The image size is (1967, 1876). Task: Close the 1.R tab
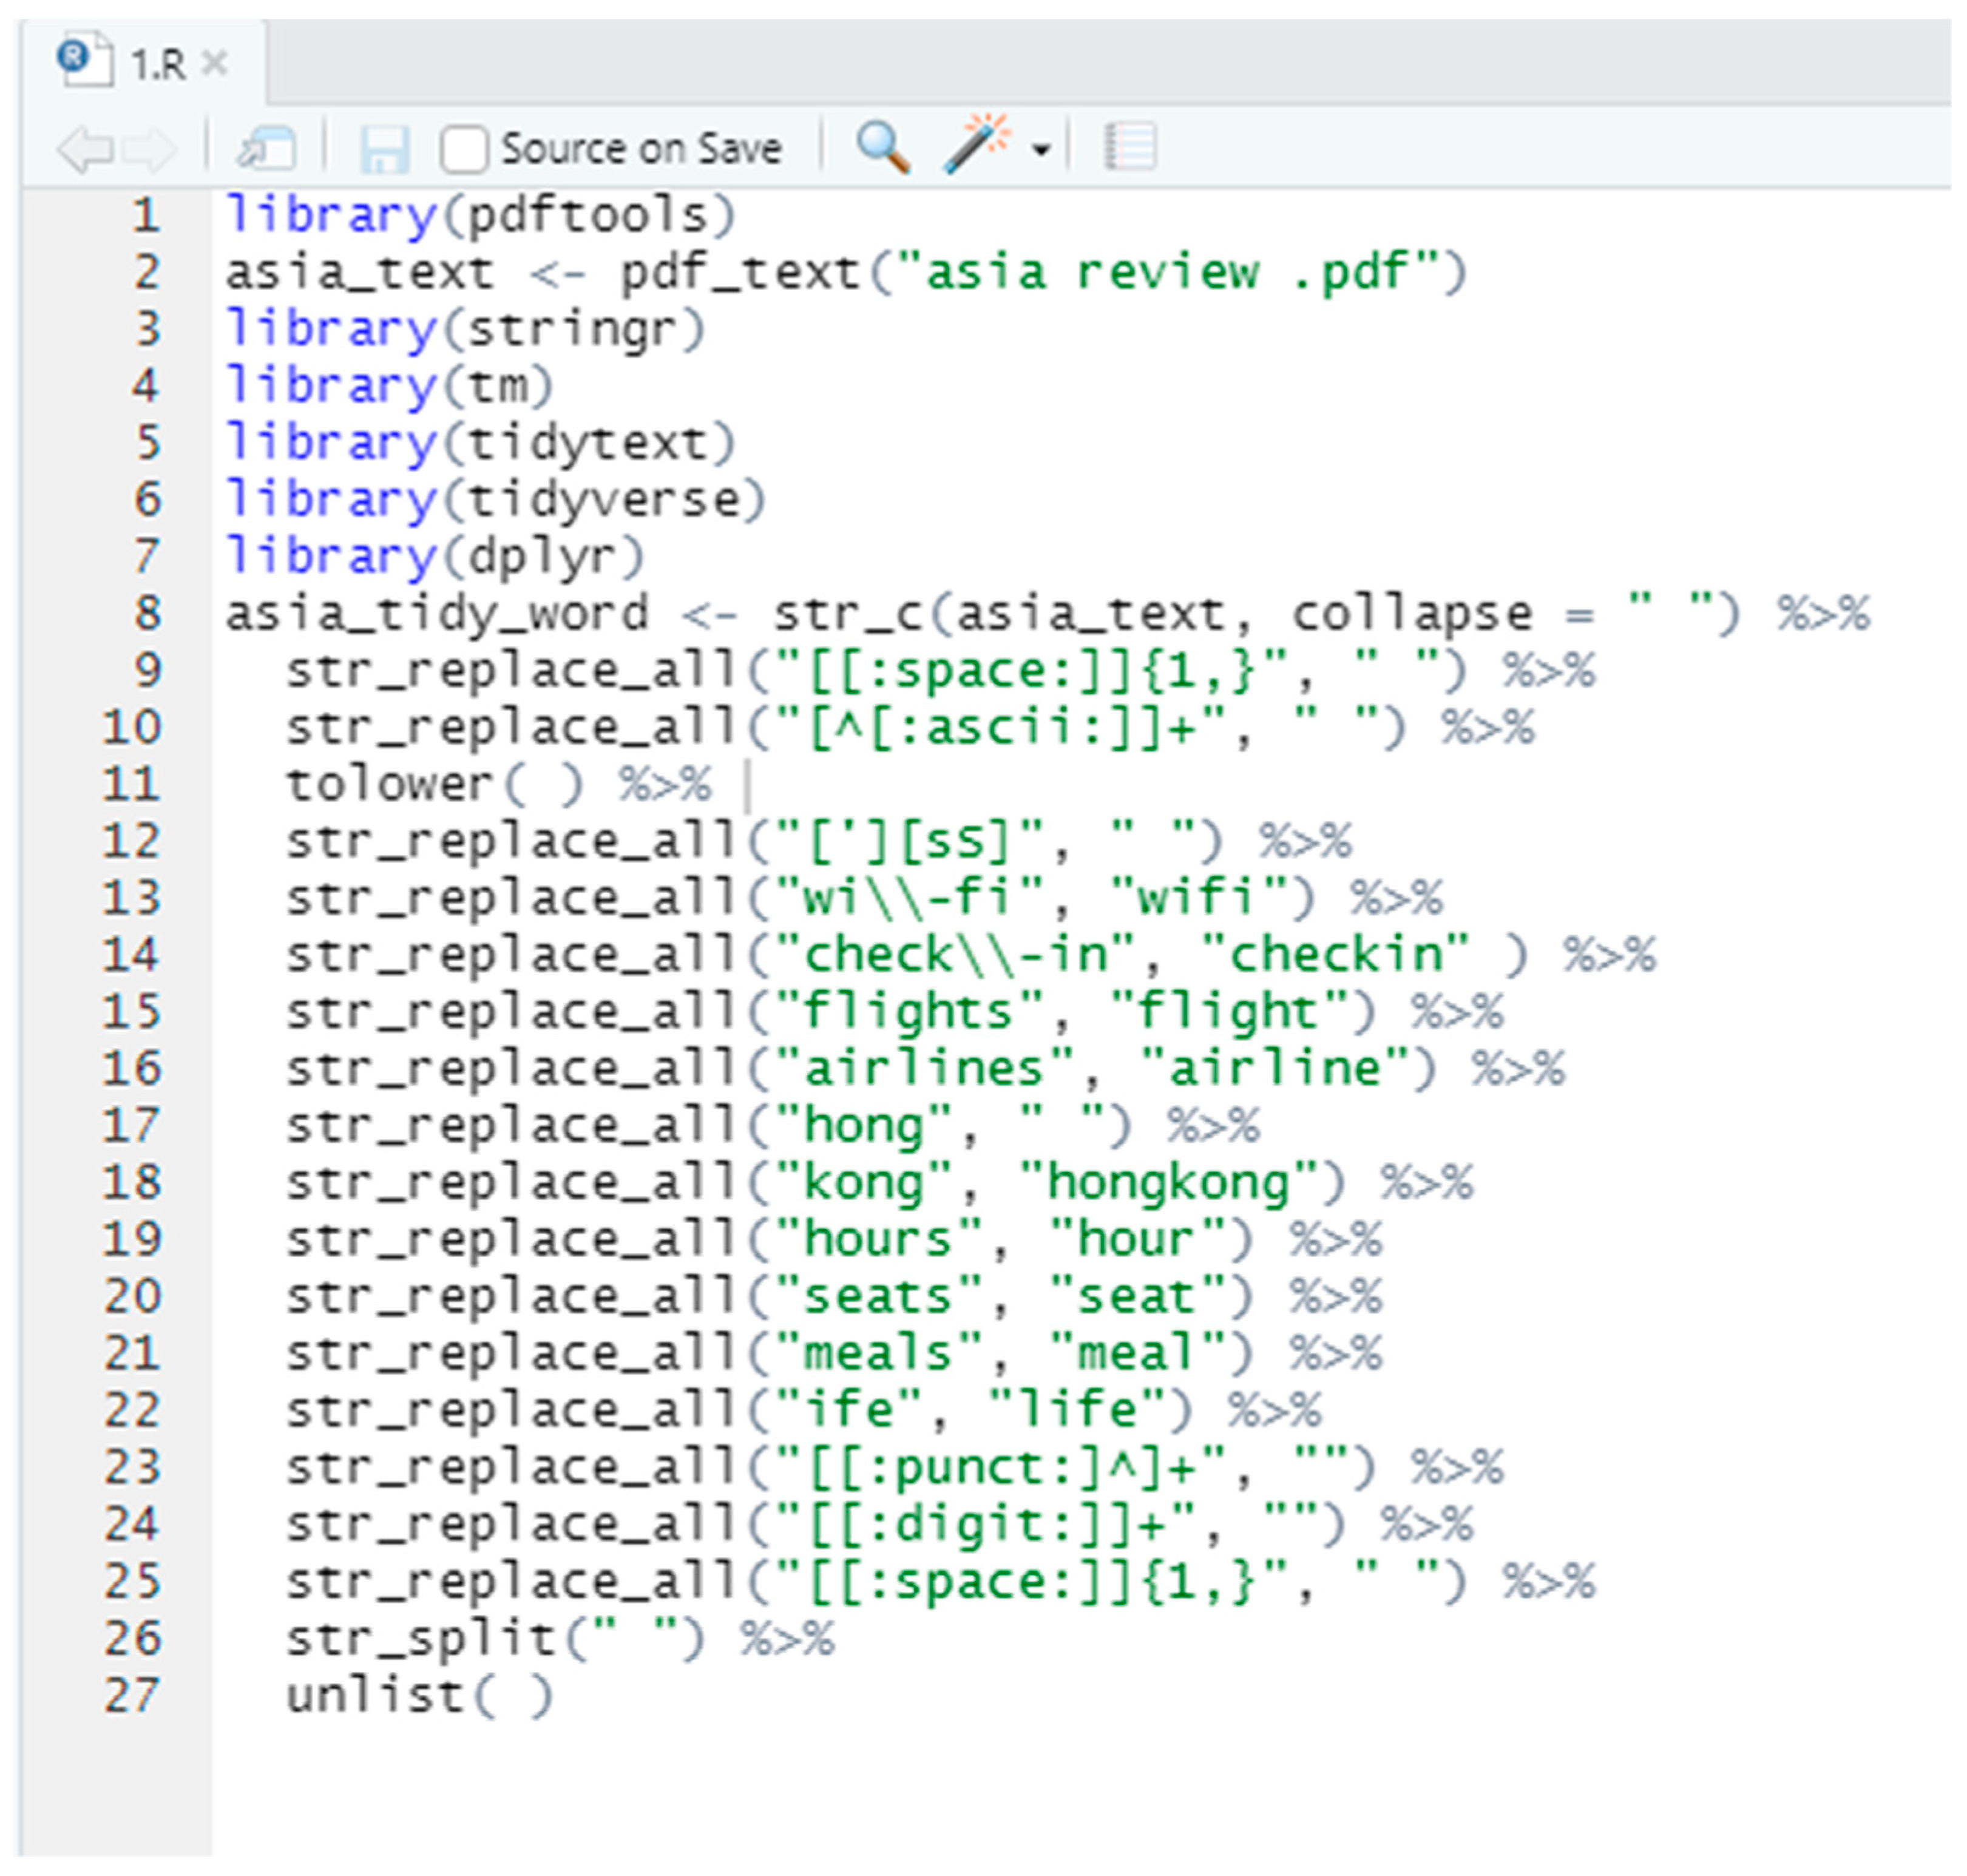coord(214,64)
